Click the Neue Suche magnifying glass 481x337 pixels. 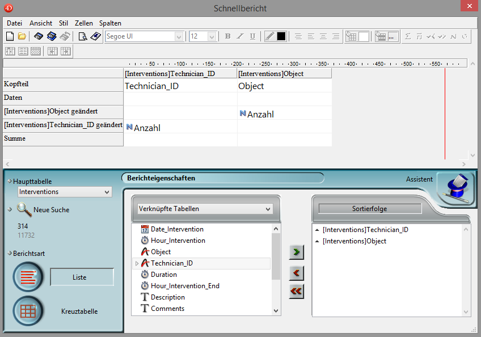click(24, 209)
